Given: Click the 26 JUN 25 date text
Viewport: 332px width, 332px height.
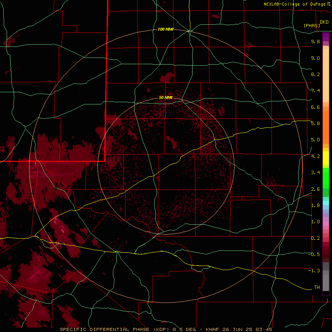Looking at the screenshot, I should tap(238, 329).
